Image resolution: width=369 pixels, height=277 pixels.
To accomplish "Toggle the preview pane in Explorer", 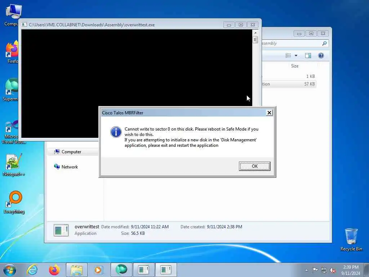I will 308,56.
